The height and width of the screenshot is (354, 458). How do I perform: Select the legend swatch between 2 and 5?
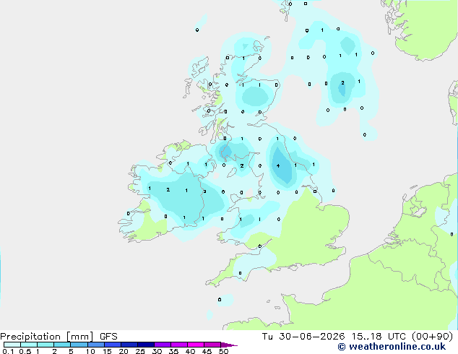pos(62,345)
